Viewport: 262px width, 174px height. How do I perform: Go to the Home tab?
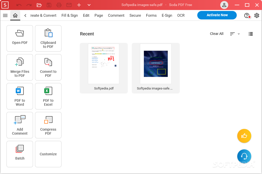tap(15, 15)
